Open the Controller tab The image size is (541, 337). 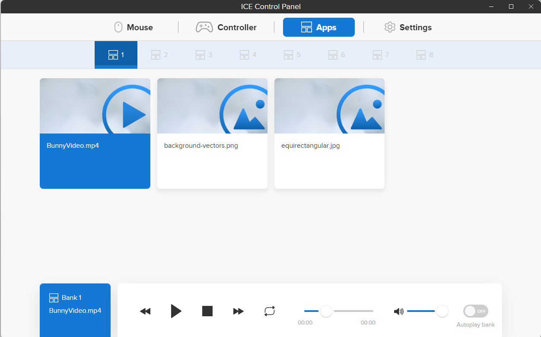click(x=226, y=27)
